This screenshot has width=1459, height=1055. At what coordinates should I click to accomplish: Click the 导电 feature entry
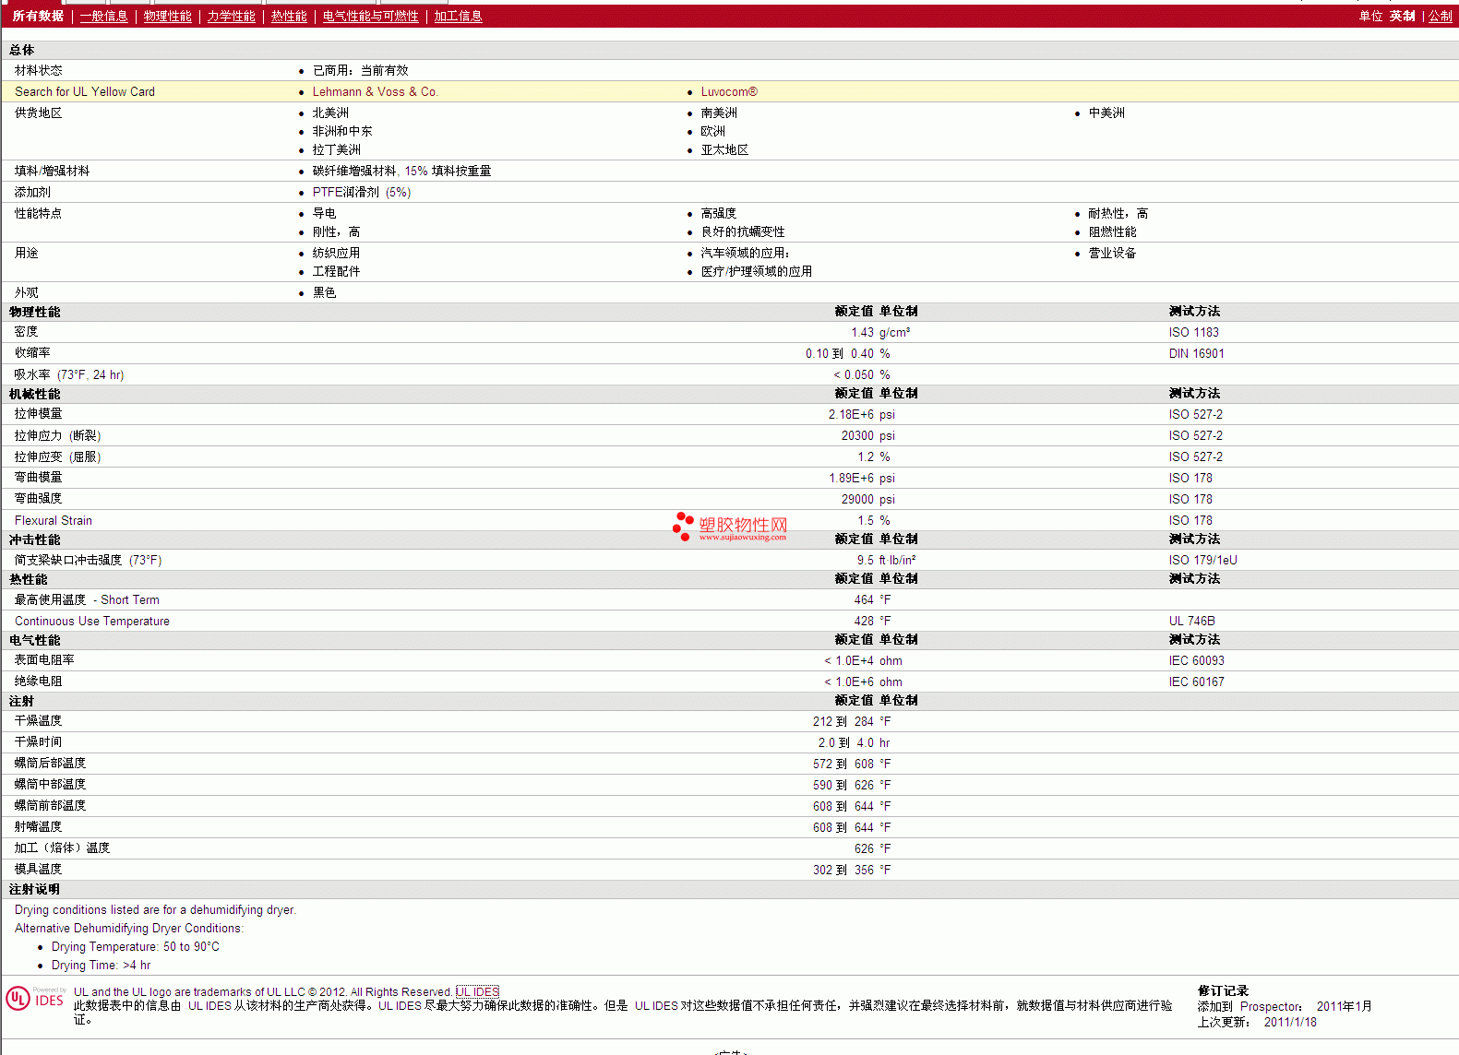point(324,213)
